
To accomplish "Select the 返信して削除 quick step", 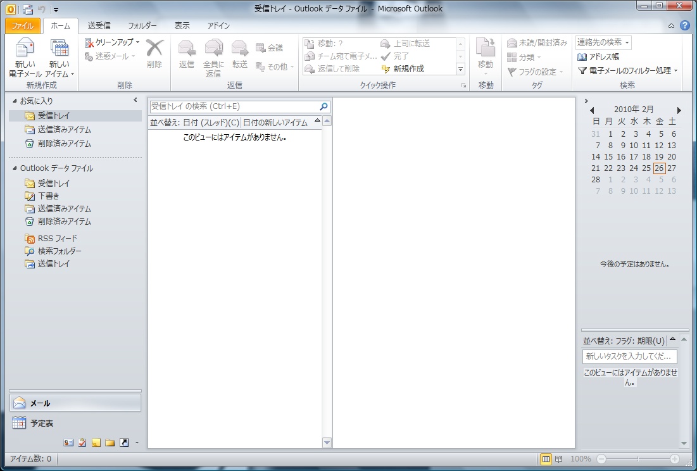I will (x=332, y=69).
